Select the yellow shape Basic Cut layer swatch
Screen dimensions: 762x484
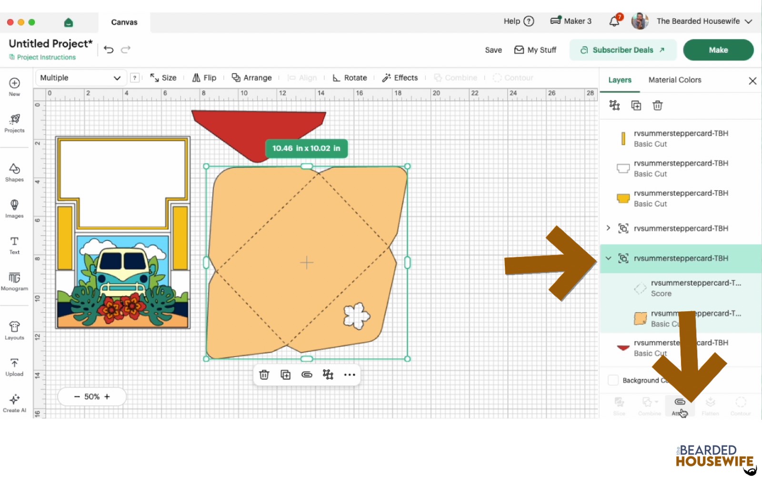pyautogui.click(x=623, y=198)
